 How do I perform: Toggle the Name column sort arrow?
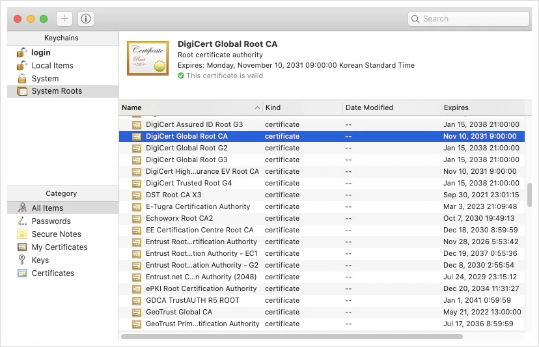coord(257,107)
